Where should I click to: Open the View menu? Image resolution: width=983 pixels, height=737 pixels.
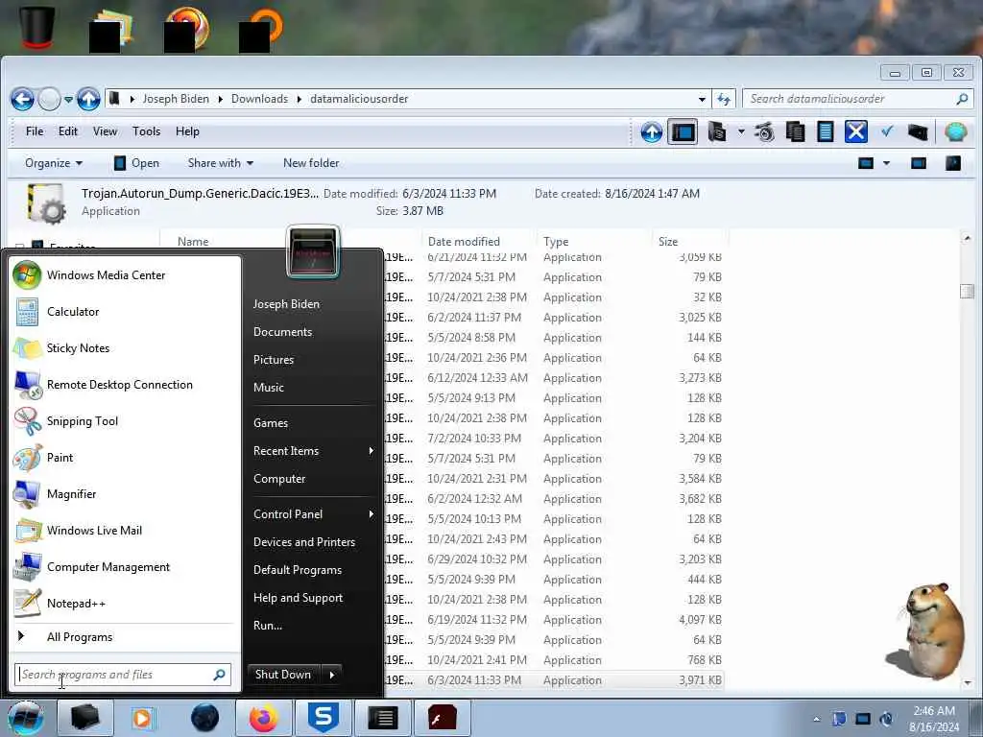click(105, 131)
